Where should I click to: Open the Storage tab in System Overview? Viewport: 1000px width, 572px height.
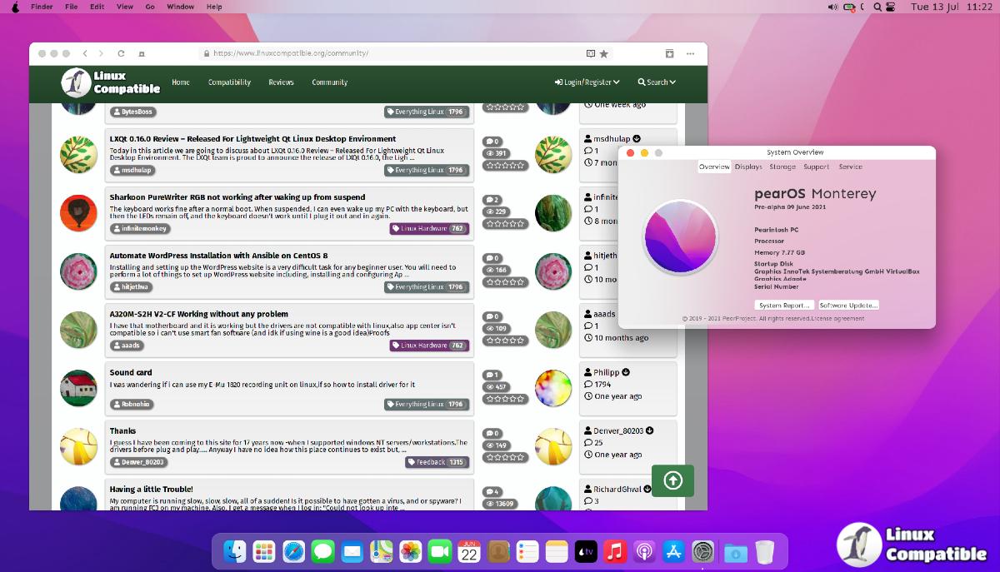(782, 167)
